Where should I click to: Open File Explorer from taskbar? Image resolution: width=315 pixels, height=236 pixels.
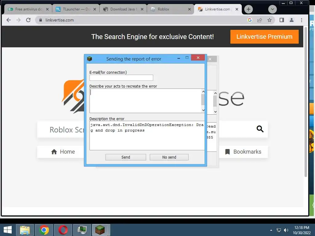click(25, 230)
